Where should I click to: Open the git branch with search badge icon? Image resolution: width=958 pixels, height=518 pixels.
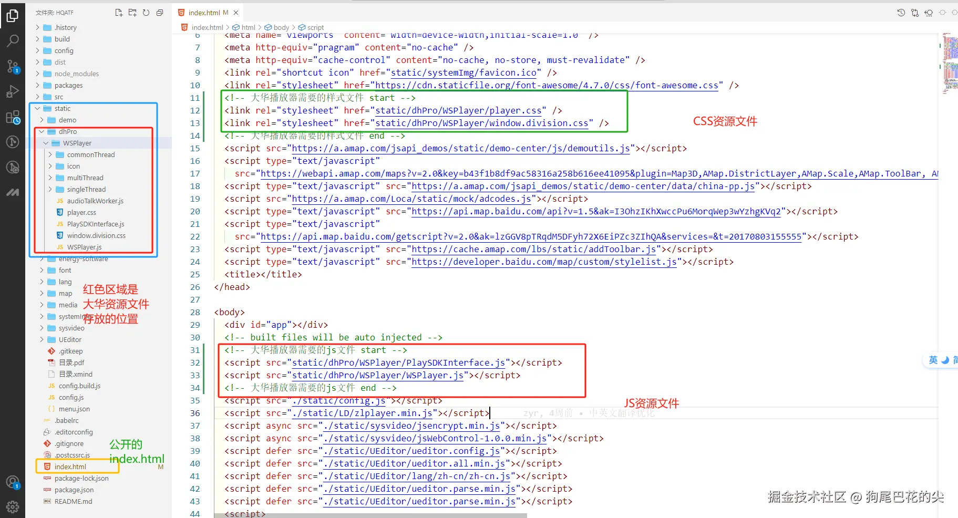(x=13, y=167)
